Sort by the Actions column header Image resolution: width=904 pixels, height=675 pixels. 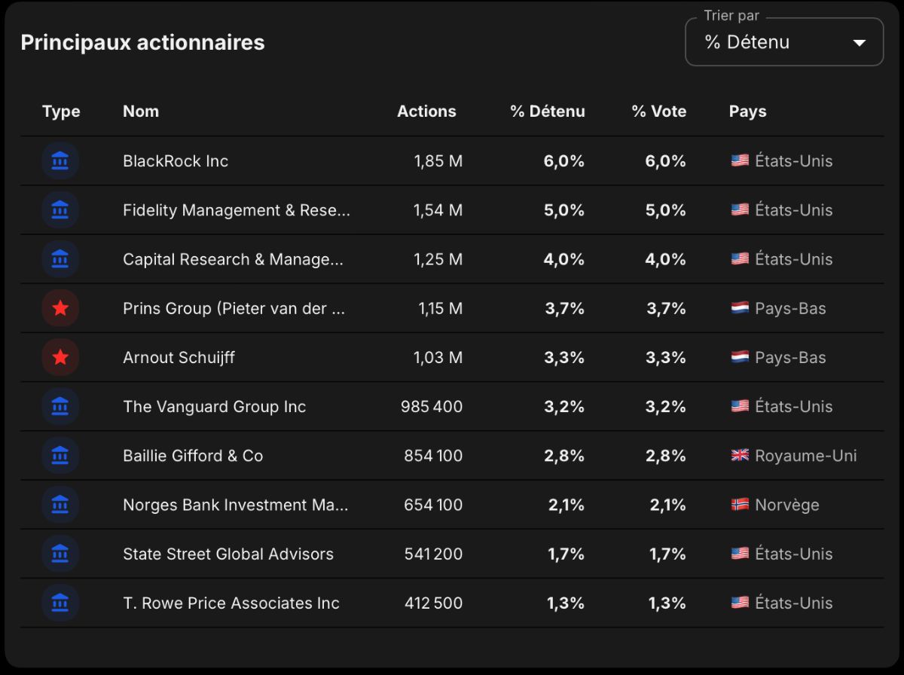pos(426,111)
